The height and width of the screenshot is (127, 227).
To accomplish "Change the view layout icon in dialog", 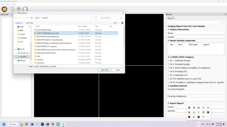I will coord(115,23).
